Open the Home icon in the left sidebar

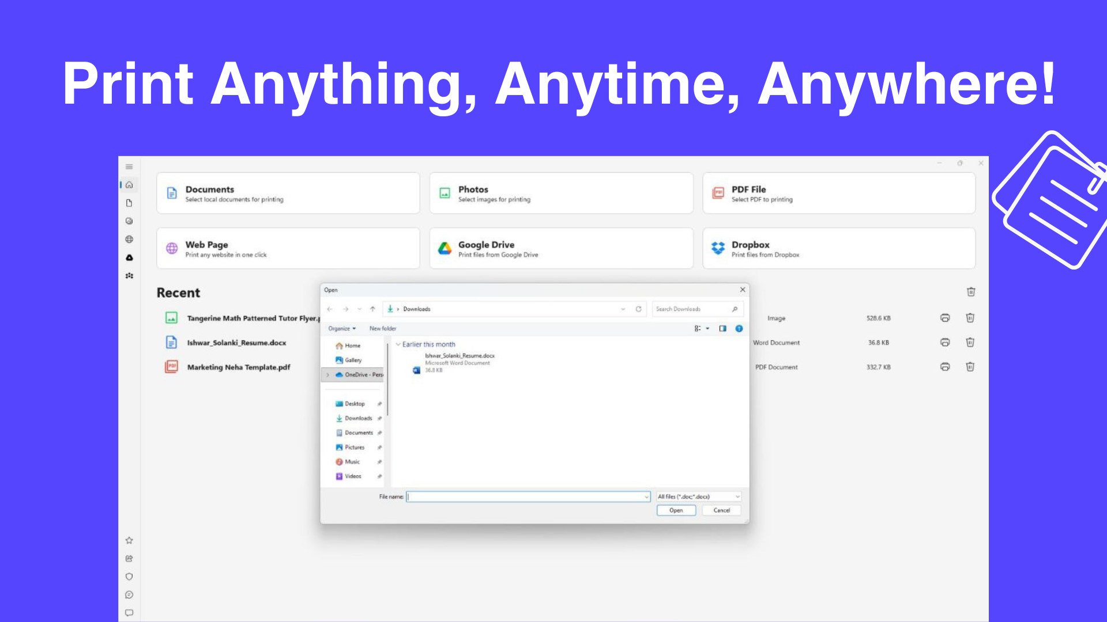(x=129, y=184)
